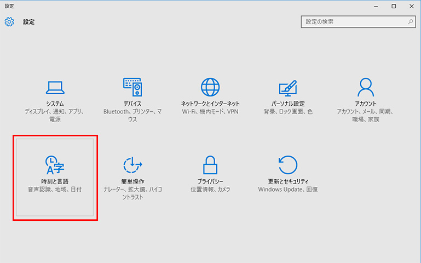Screen dimensions: 421x263
Task: Select the Wi-Fi、機内モード、VPN description text
Action: point(210,112)
